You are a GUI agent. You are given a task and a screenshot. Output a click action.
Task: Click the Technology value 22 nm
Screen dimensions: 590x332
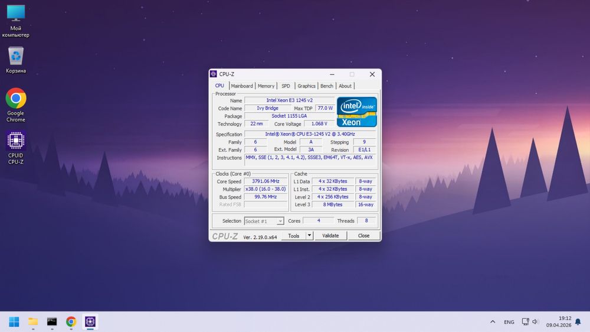(257, 123)
